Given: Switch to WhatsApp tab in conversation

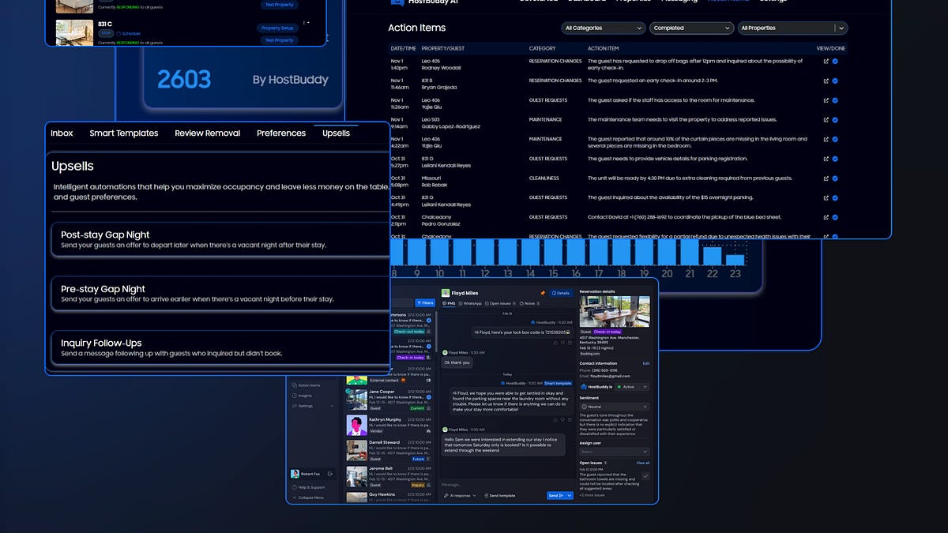Looking at the screenshot, I should 470,303.
